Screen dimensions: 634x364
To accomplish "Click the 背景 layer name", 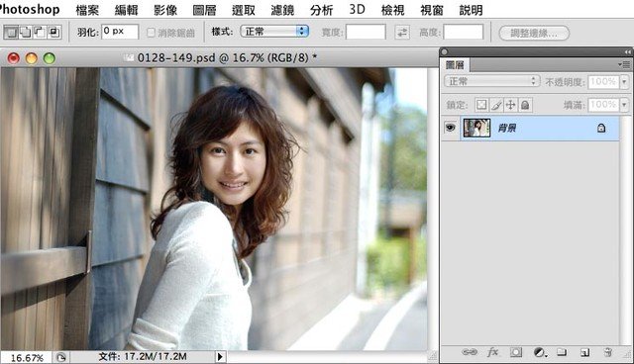I will point(506,129).
